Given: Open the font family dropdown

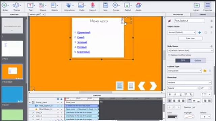Looking at the screenshot, I should [189, 83].
